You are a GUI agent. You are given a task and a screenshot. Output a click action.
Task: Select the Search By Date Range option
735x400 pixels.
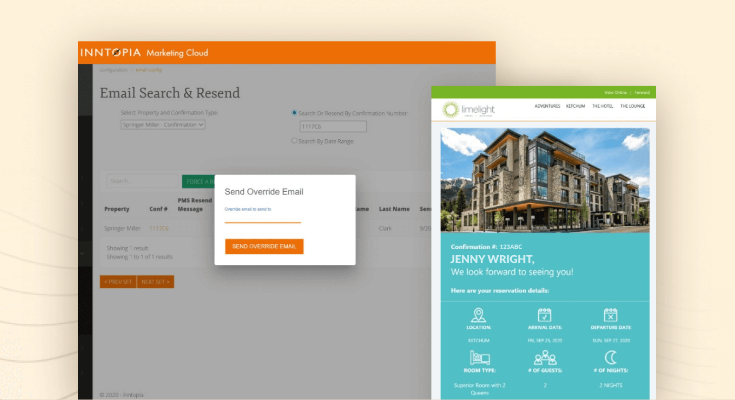click(294, 141)
